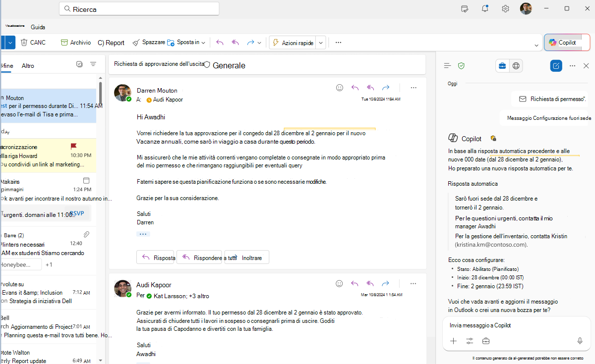Click the Rispondere a tutti button
The image size is (595, 364).
click(199, 258)
